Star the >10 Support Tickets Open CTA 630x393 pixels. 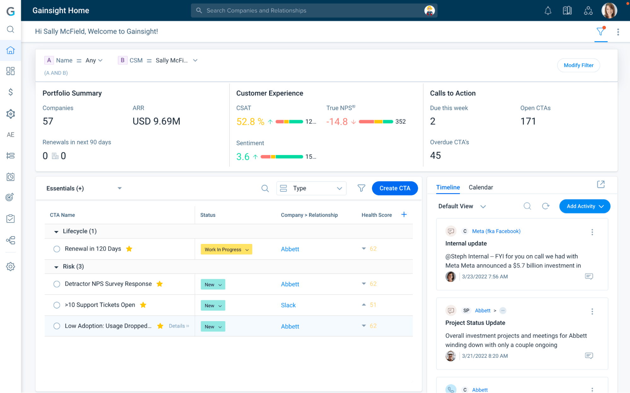tap(143, 305)
